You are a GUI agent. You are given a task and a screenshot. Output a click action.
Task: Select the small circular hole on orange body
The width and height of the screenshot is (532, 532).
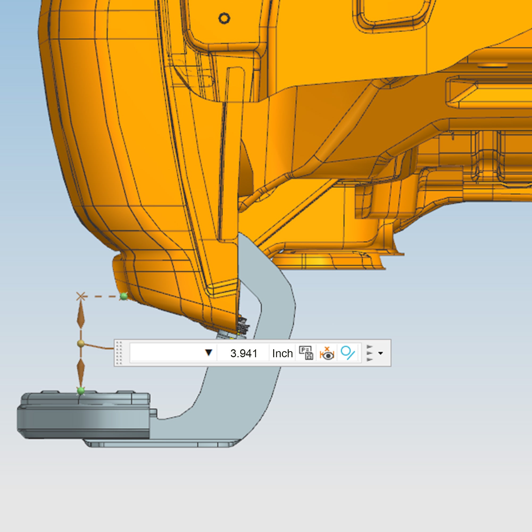click(x=224, y=18)
